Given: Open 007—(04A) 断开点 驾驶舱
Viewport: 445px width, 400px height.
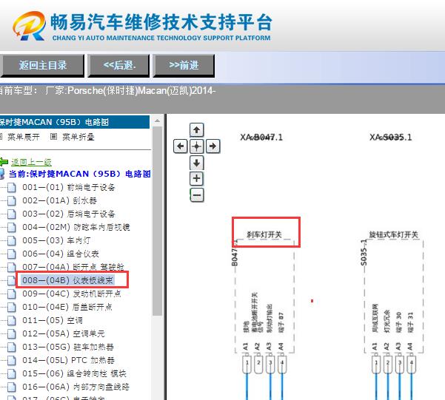Looking at the screenshot, I should 73,267.
